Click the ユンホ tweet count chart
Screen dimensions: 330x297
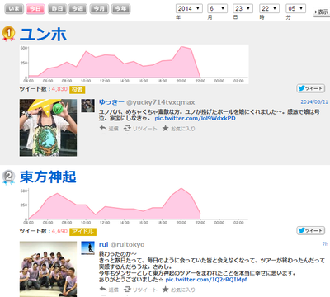(134, 64)
